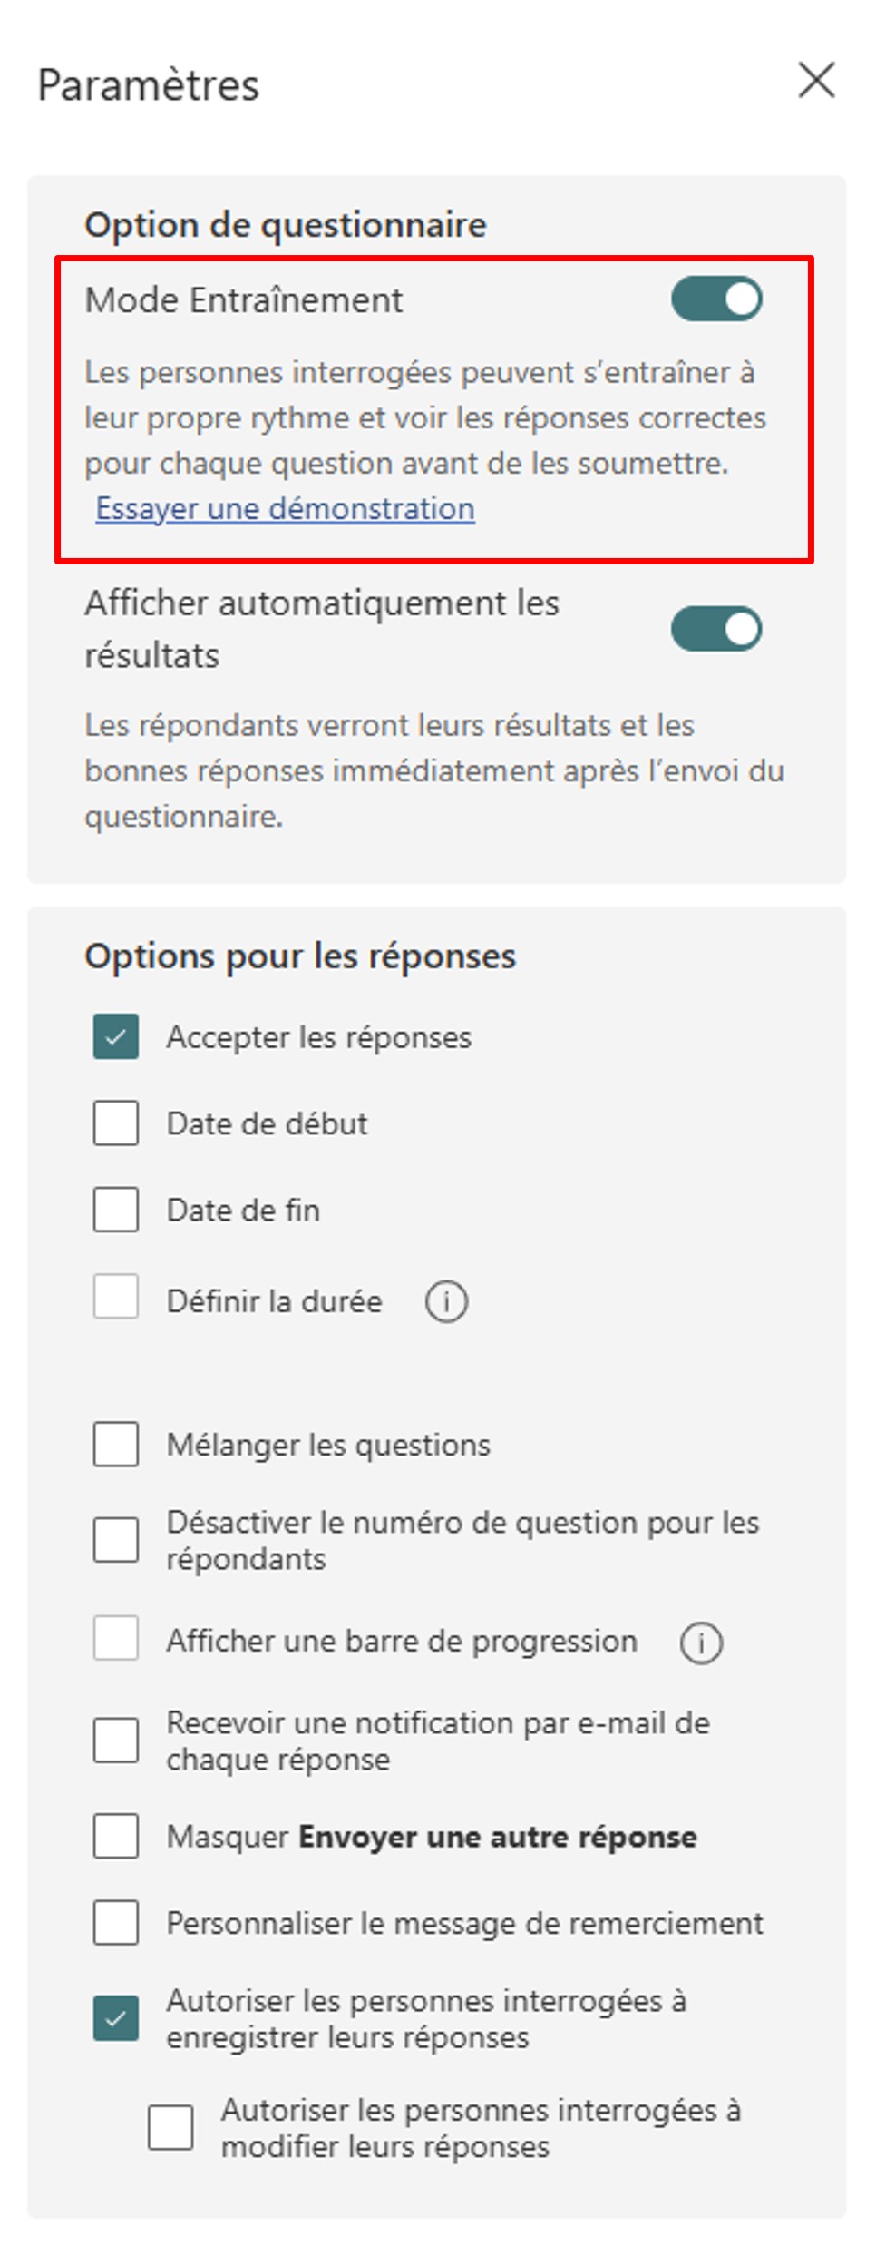The width and height of the screenshot is (876, 2246).
Task: Select Personnaliser le message de remerciement checkbox
Action: tap(116, 1922)
